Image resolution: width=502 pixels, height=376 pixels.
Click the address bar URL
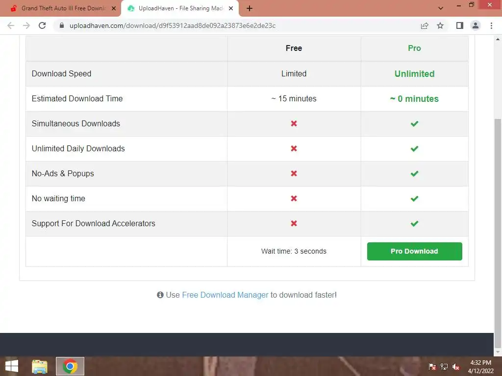[x=172, y=25]
